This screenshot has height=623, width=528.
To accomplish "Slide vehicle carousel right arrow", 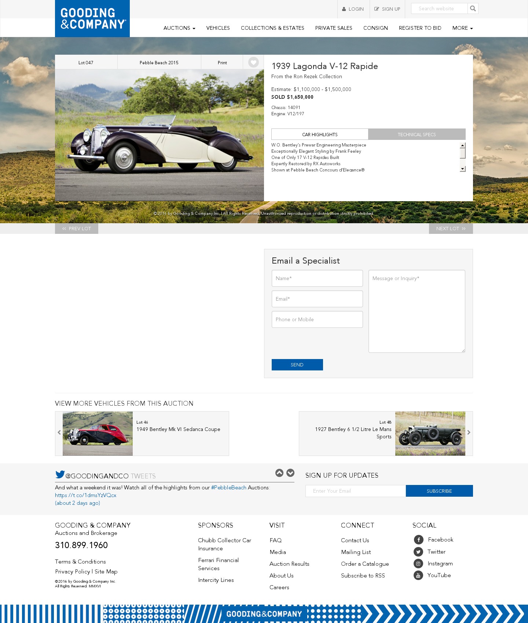I will pos(469,432).
